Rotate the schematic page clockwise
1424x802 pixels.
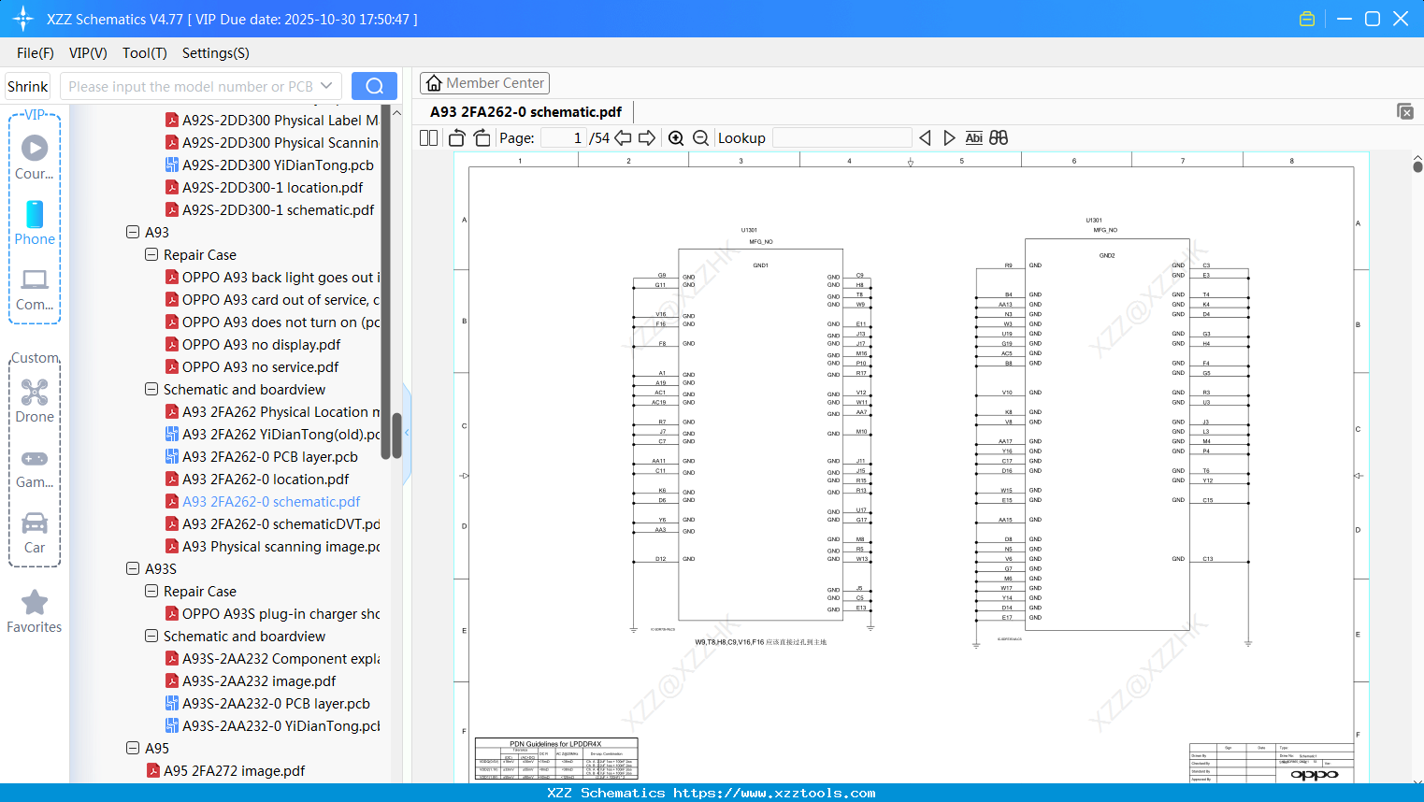tap(481, 137)
